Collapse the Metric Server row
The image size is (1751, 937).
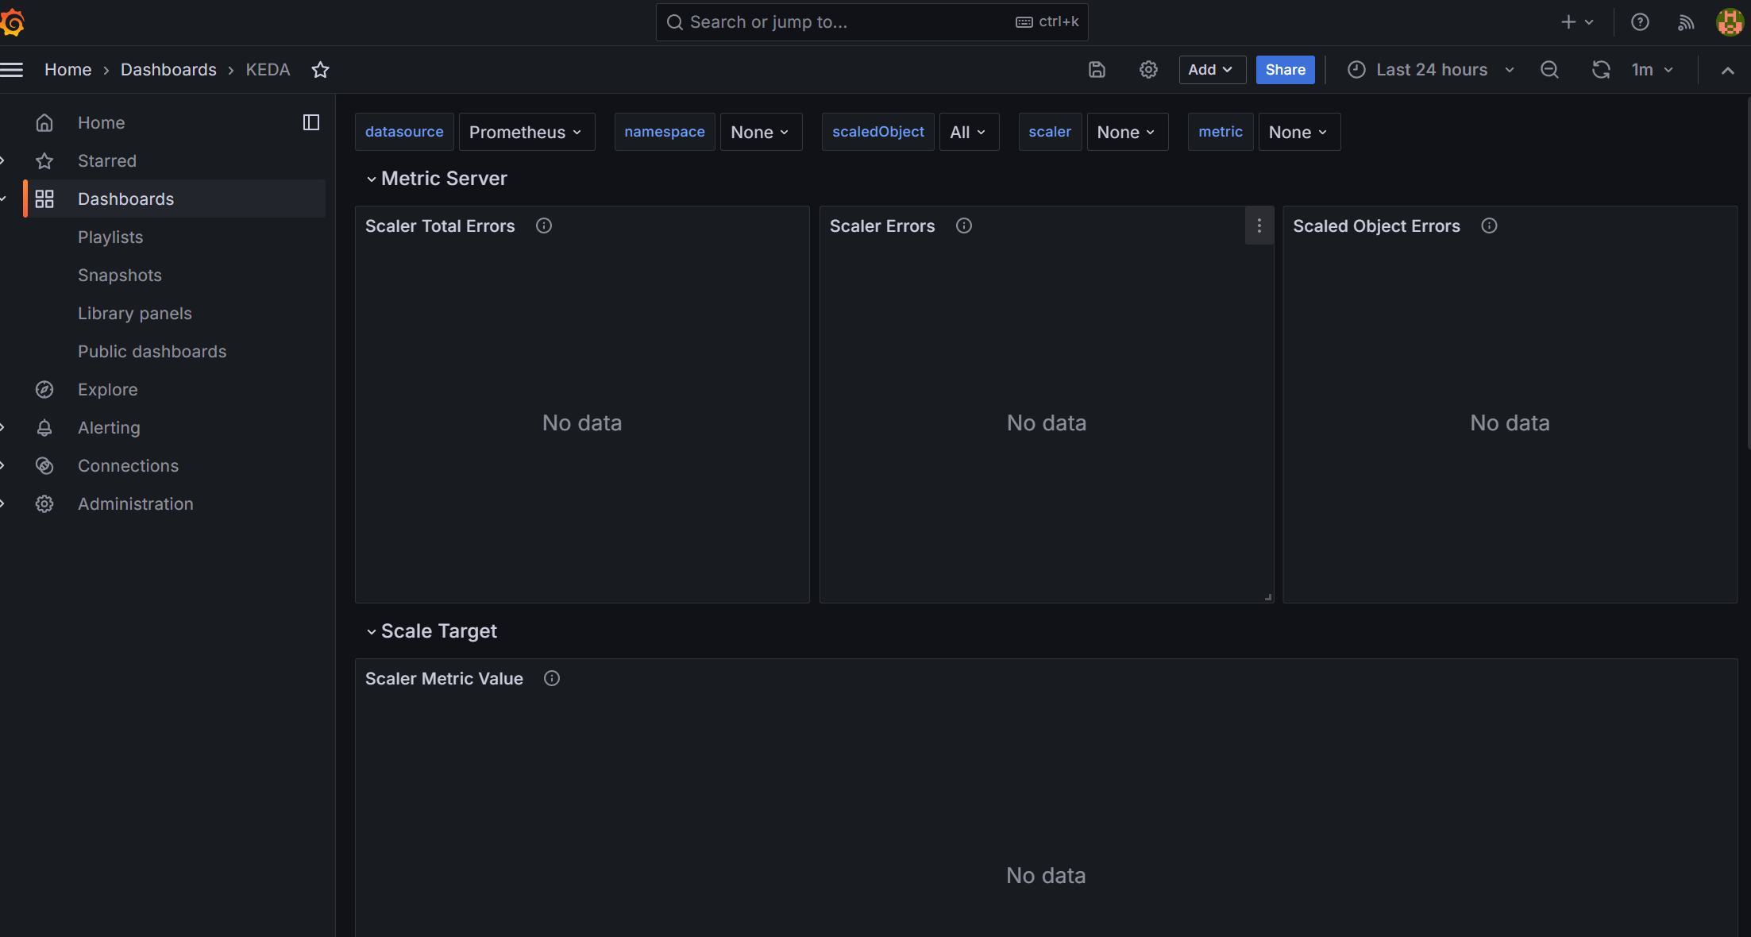click(371, 179)
